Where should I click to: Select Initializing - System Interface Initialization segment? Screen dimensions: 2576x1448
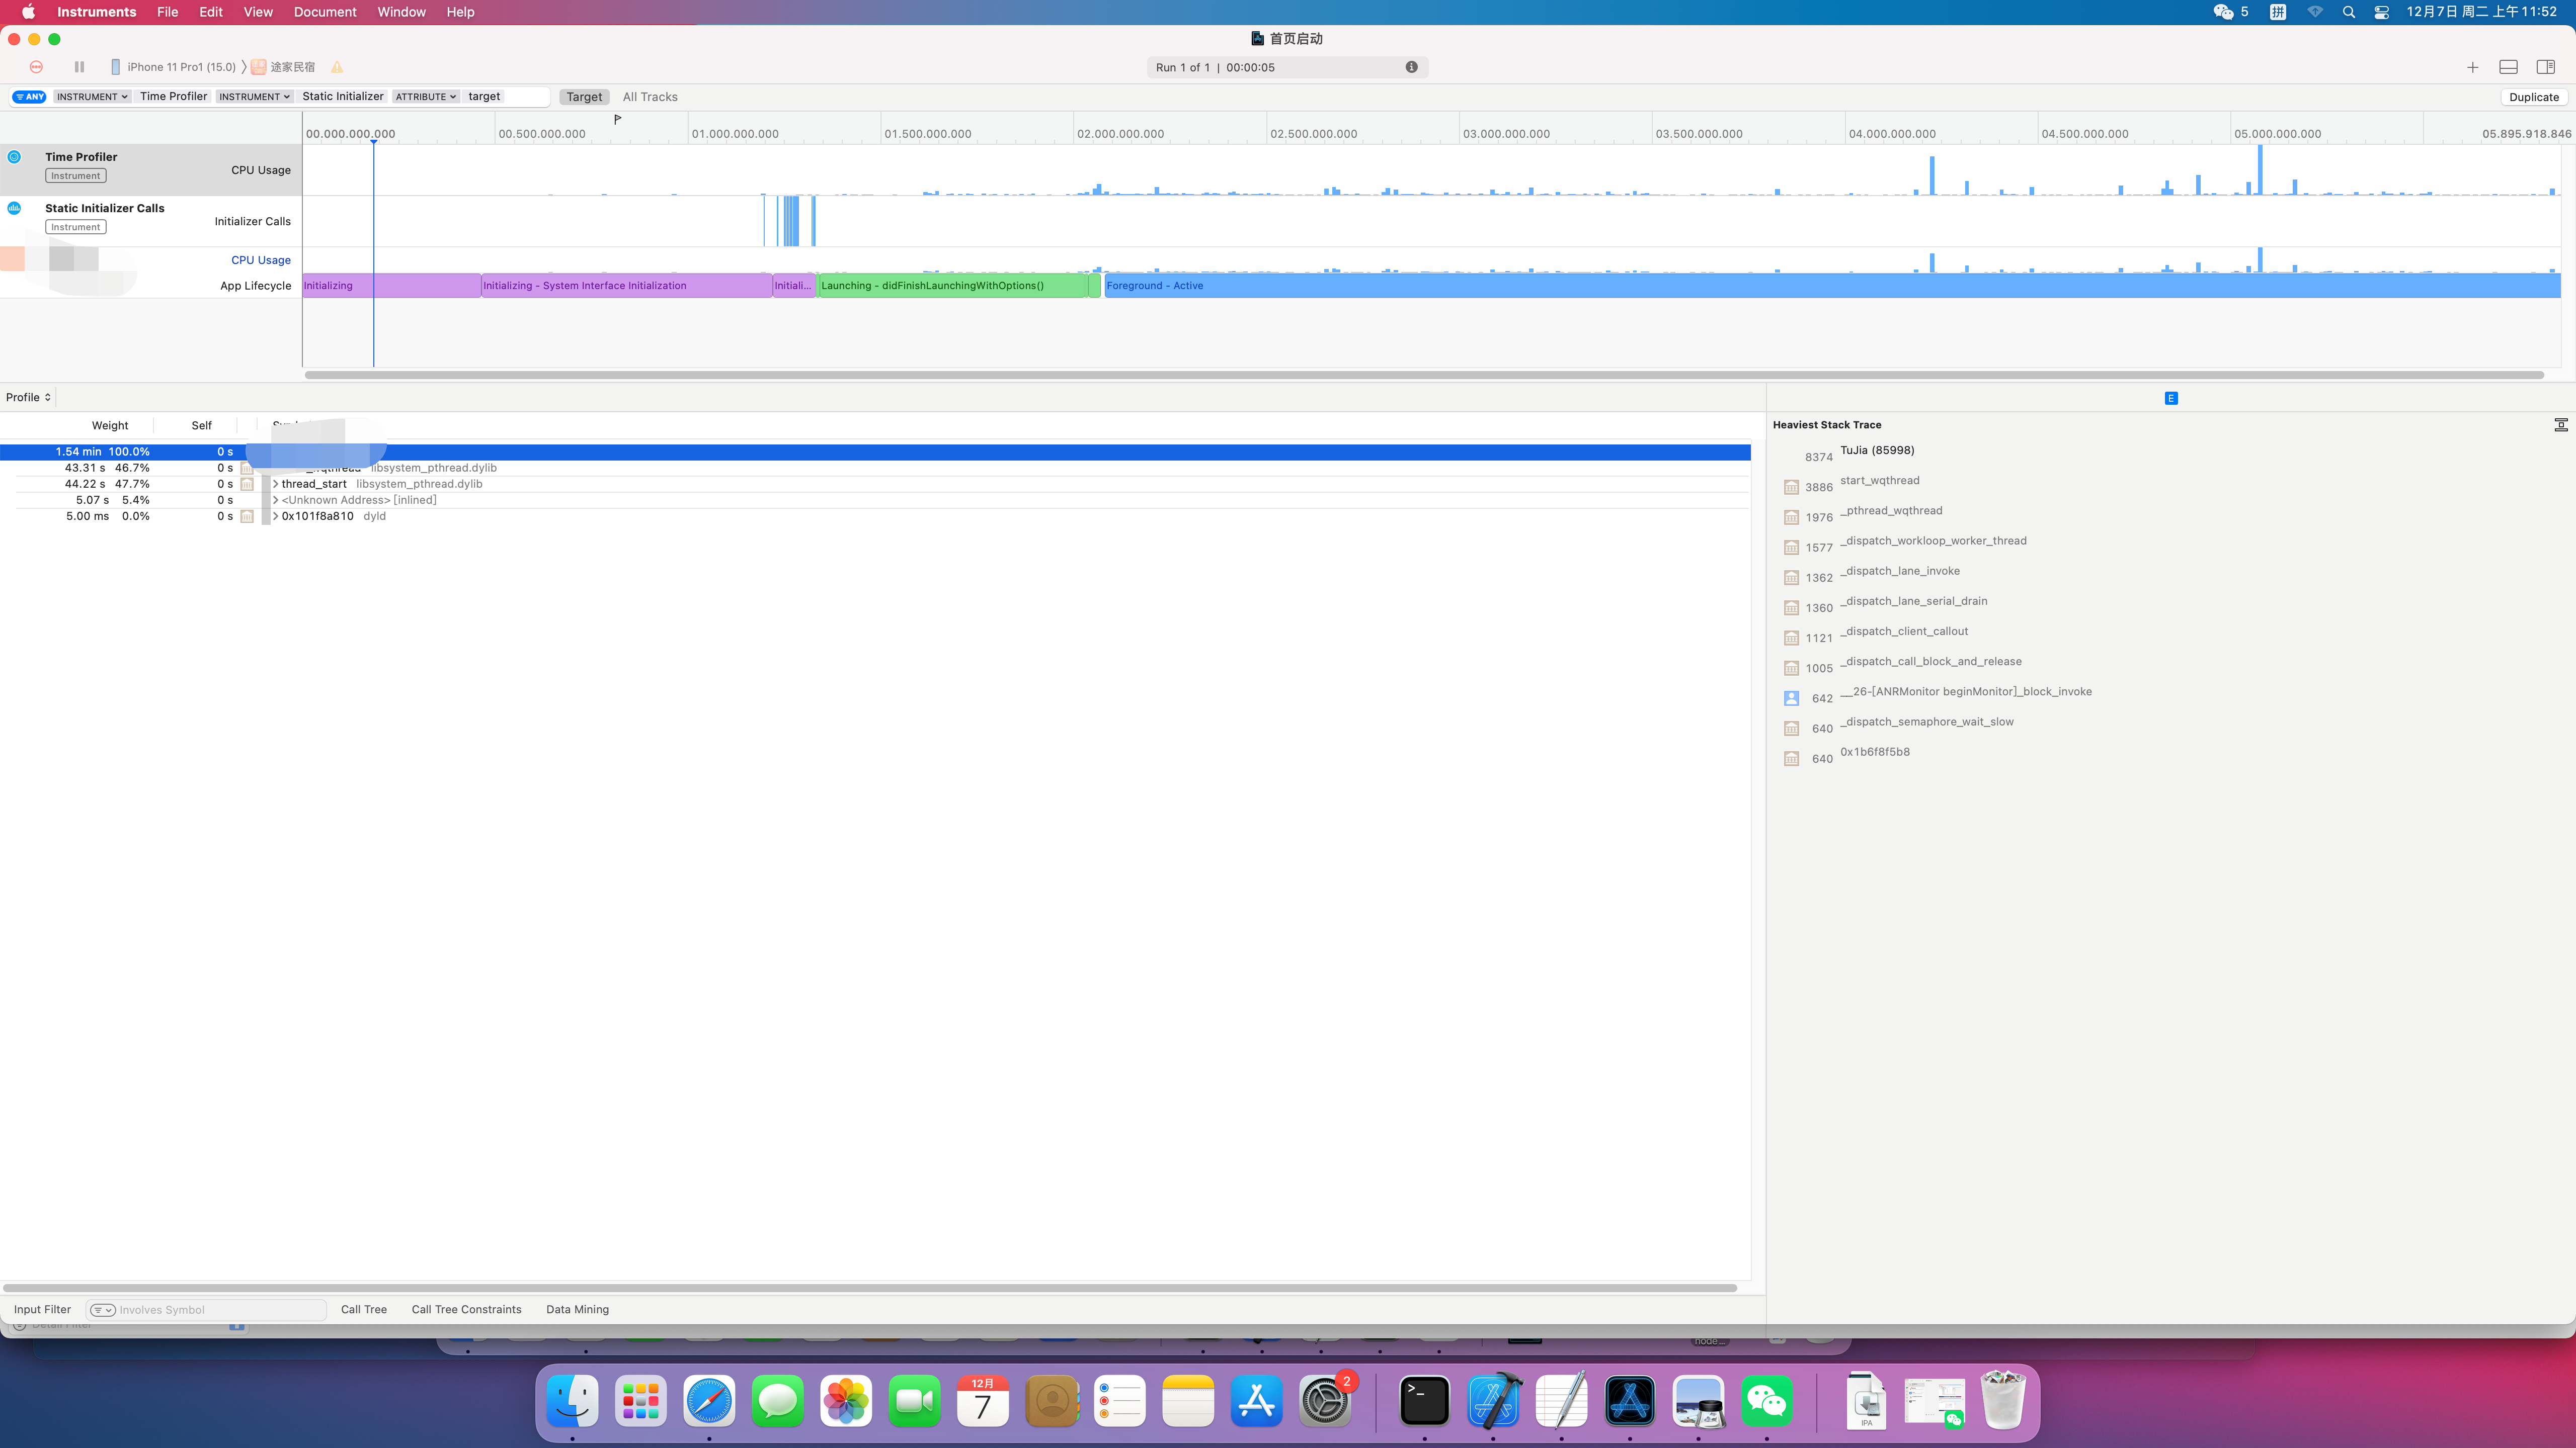tap(626, 286)
